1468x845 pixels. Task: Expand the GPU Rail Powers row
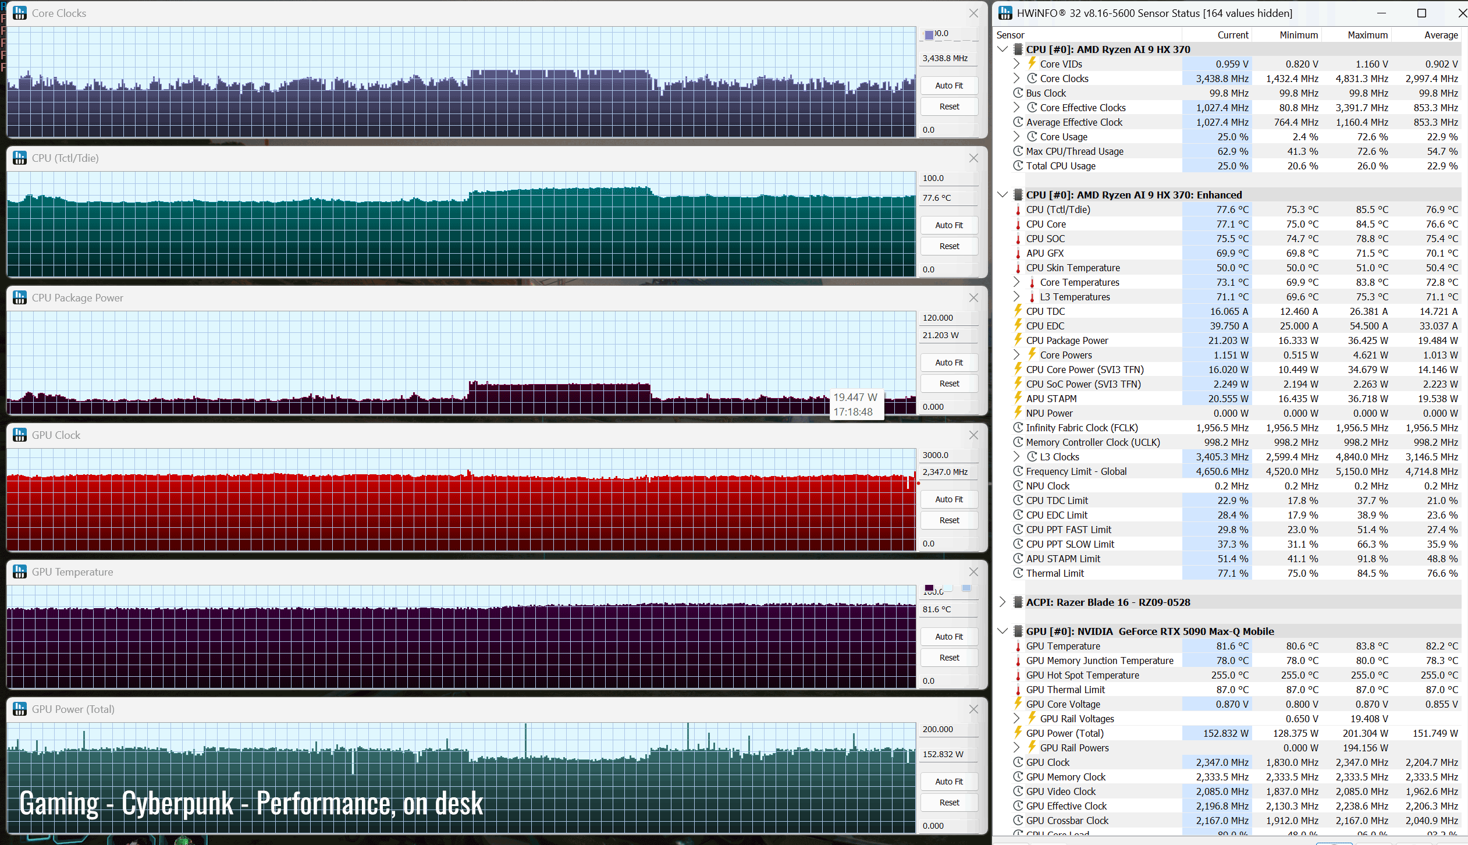click(x=1016, y=747)
